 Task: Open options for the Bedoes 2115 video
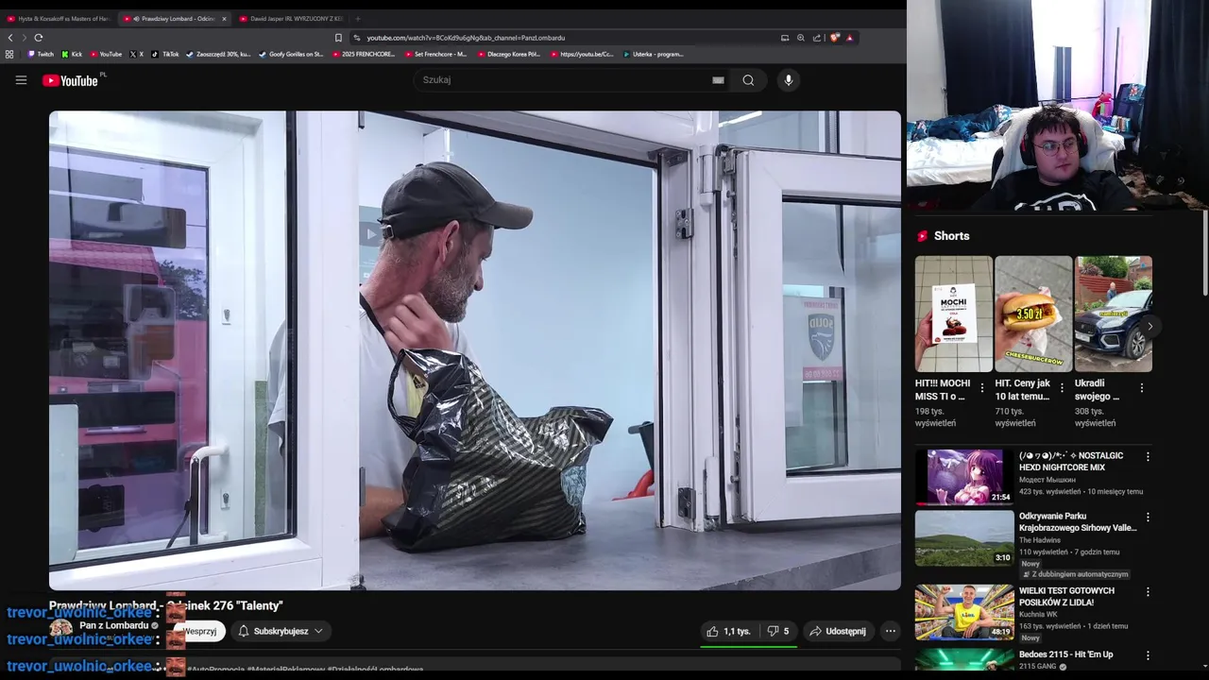coord(1148,654)
